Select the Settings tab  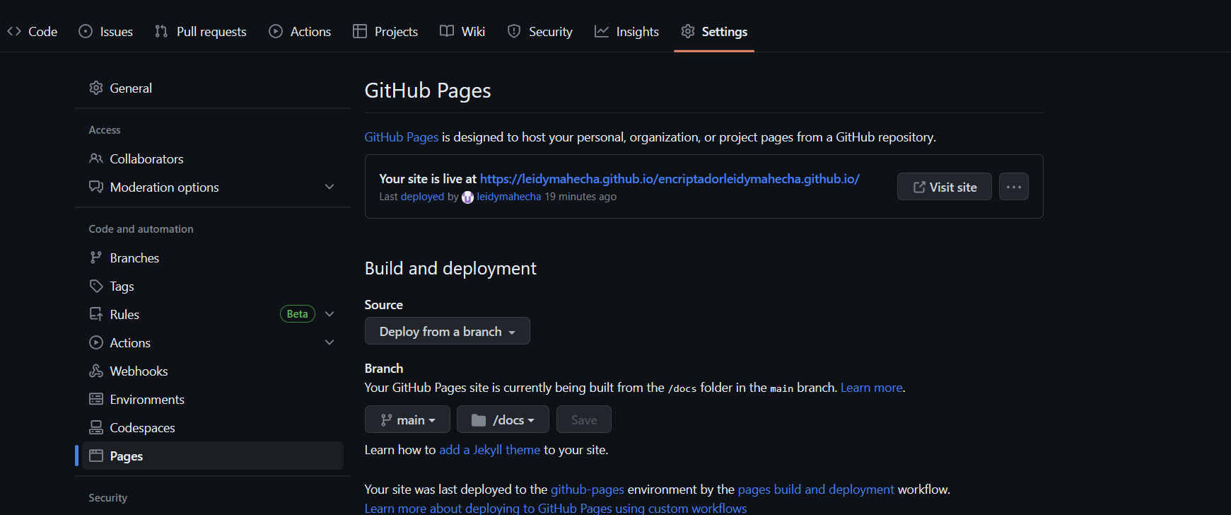point(714,32)
